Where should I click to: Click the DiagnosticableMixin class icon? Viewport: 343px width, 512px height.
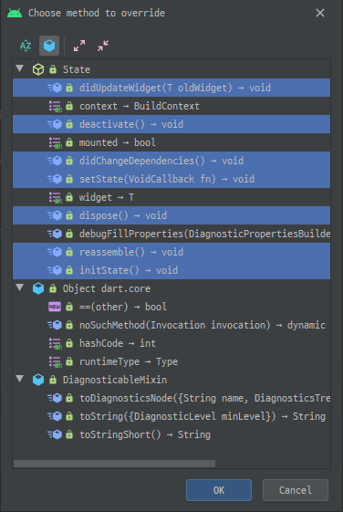tap(38, 380)
